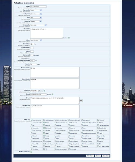This screenshot has height=162, width=135.
Task: Click the Distancia a la playa field
Action: [x=32, y=60]
